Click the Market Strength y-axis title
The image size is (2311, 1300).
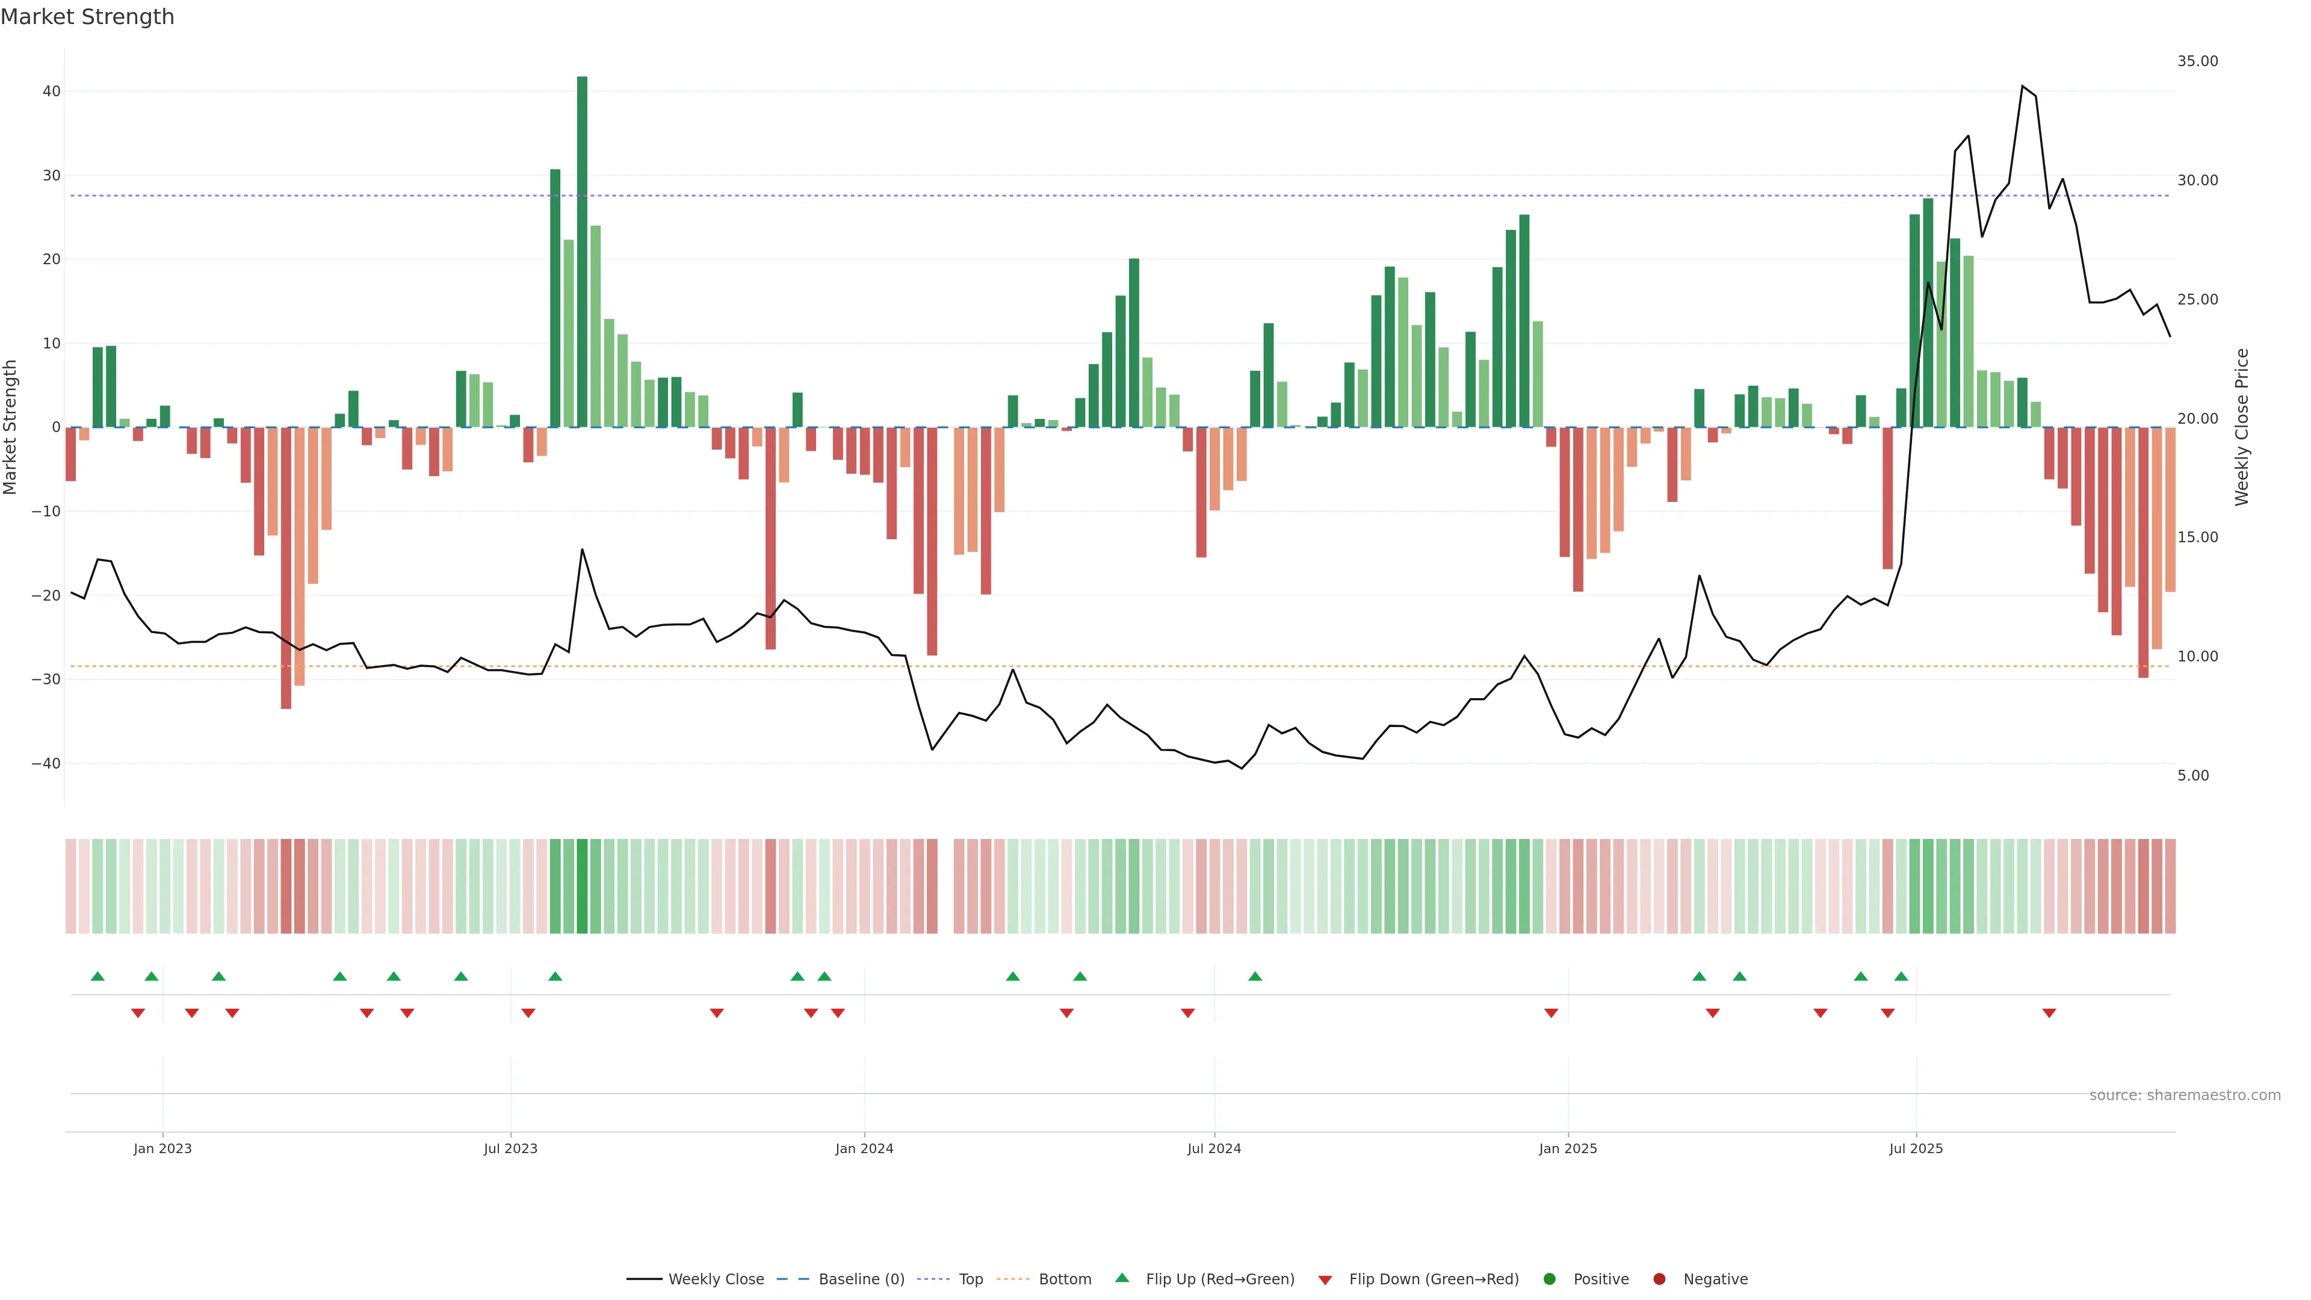11,427
